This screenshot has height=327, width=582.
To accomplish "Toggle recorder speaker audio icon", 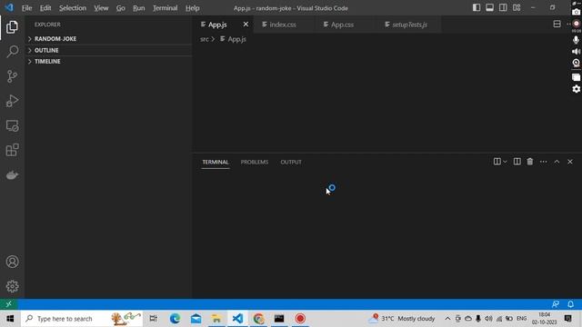I will pyautogui.click(x=576, y=52).
